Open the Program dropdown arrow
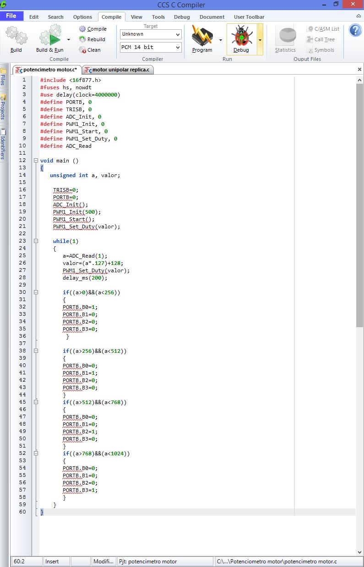 point(220,40)
